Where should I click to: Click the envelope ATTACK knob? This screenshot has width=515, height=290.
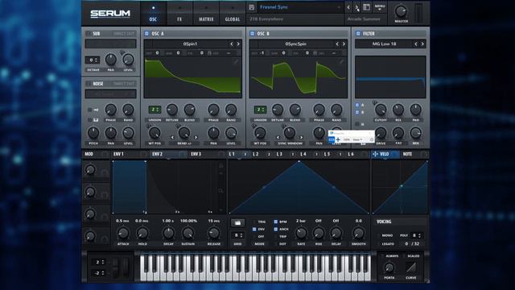point(123,233)
